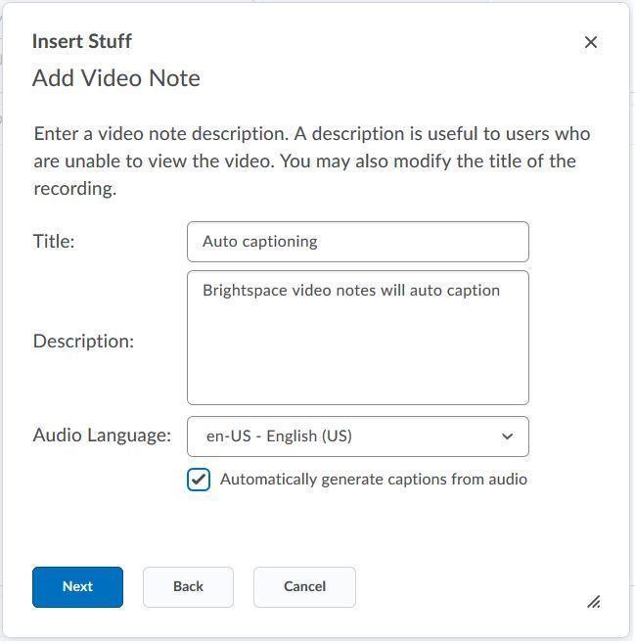The width and height of the screenshot is (635, 643).
Task: Close the Insert Stuff dialog
Action: pos(590,42)
